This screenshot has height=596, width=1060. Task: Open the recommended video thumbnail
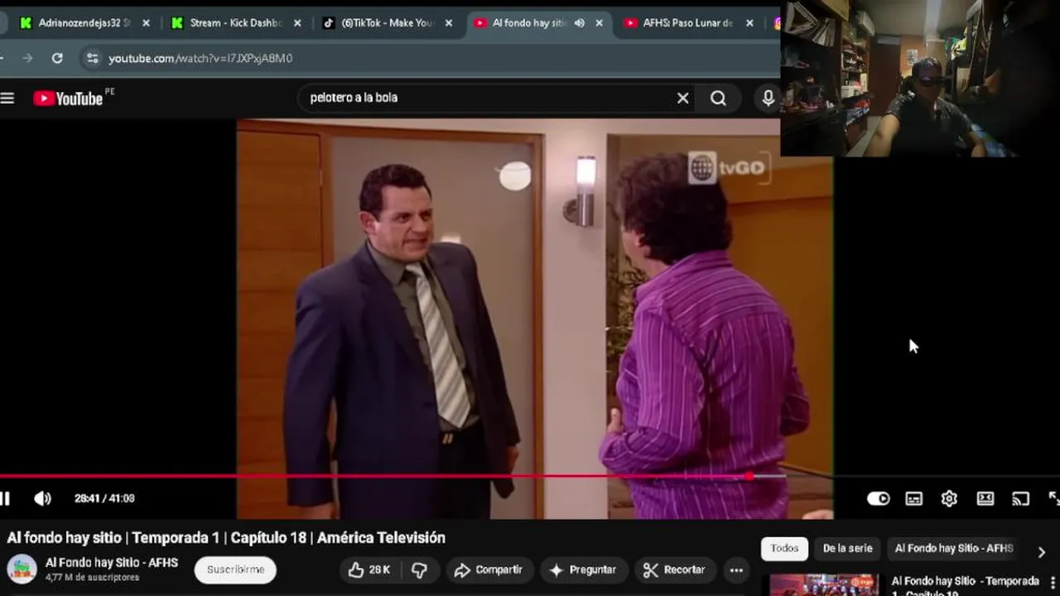pos(824,585)
